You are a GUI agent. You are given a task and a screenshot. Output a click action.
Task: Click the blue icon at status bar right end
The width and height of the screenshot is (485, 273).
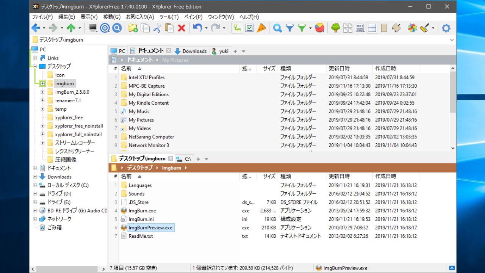tap(452, 268)
